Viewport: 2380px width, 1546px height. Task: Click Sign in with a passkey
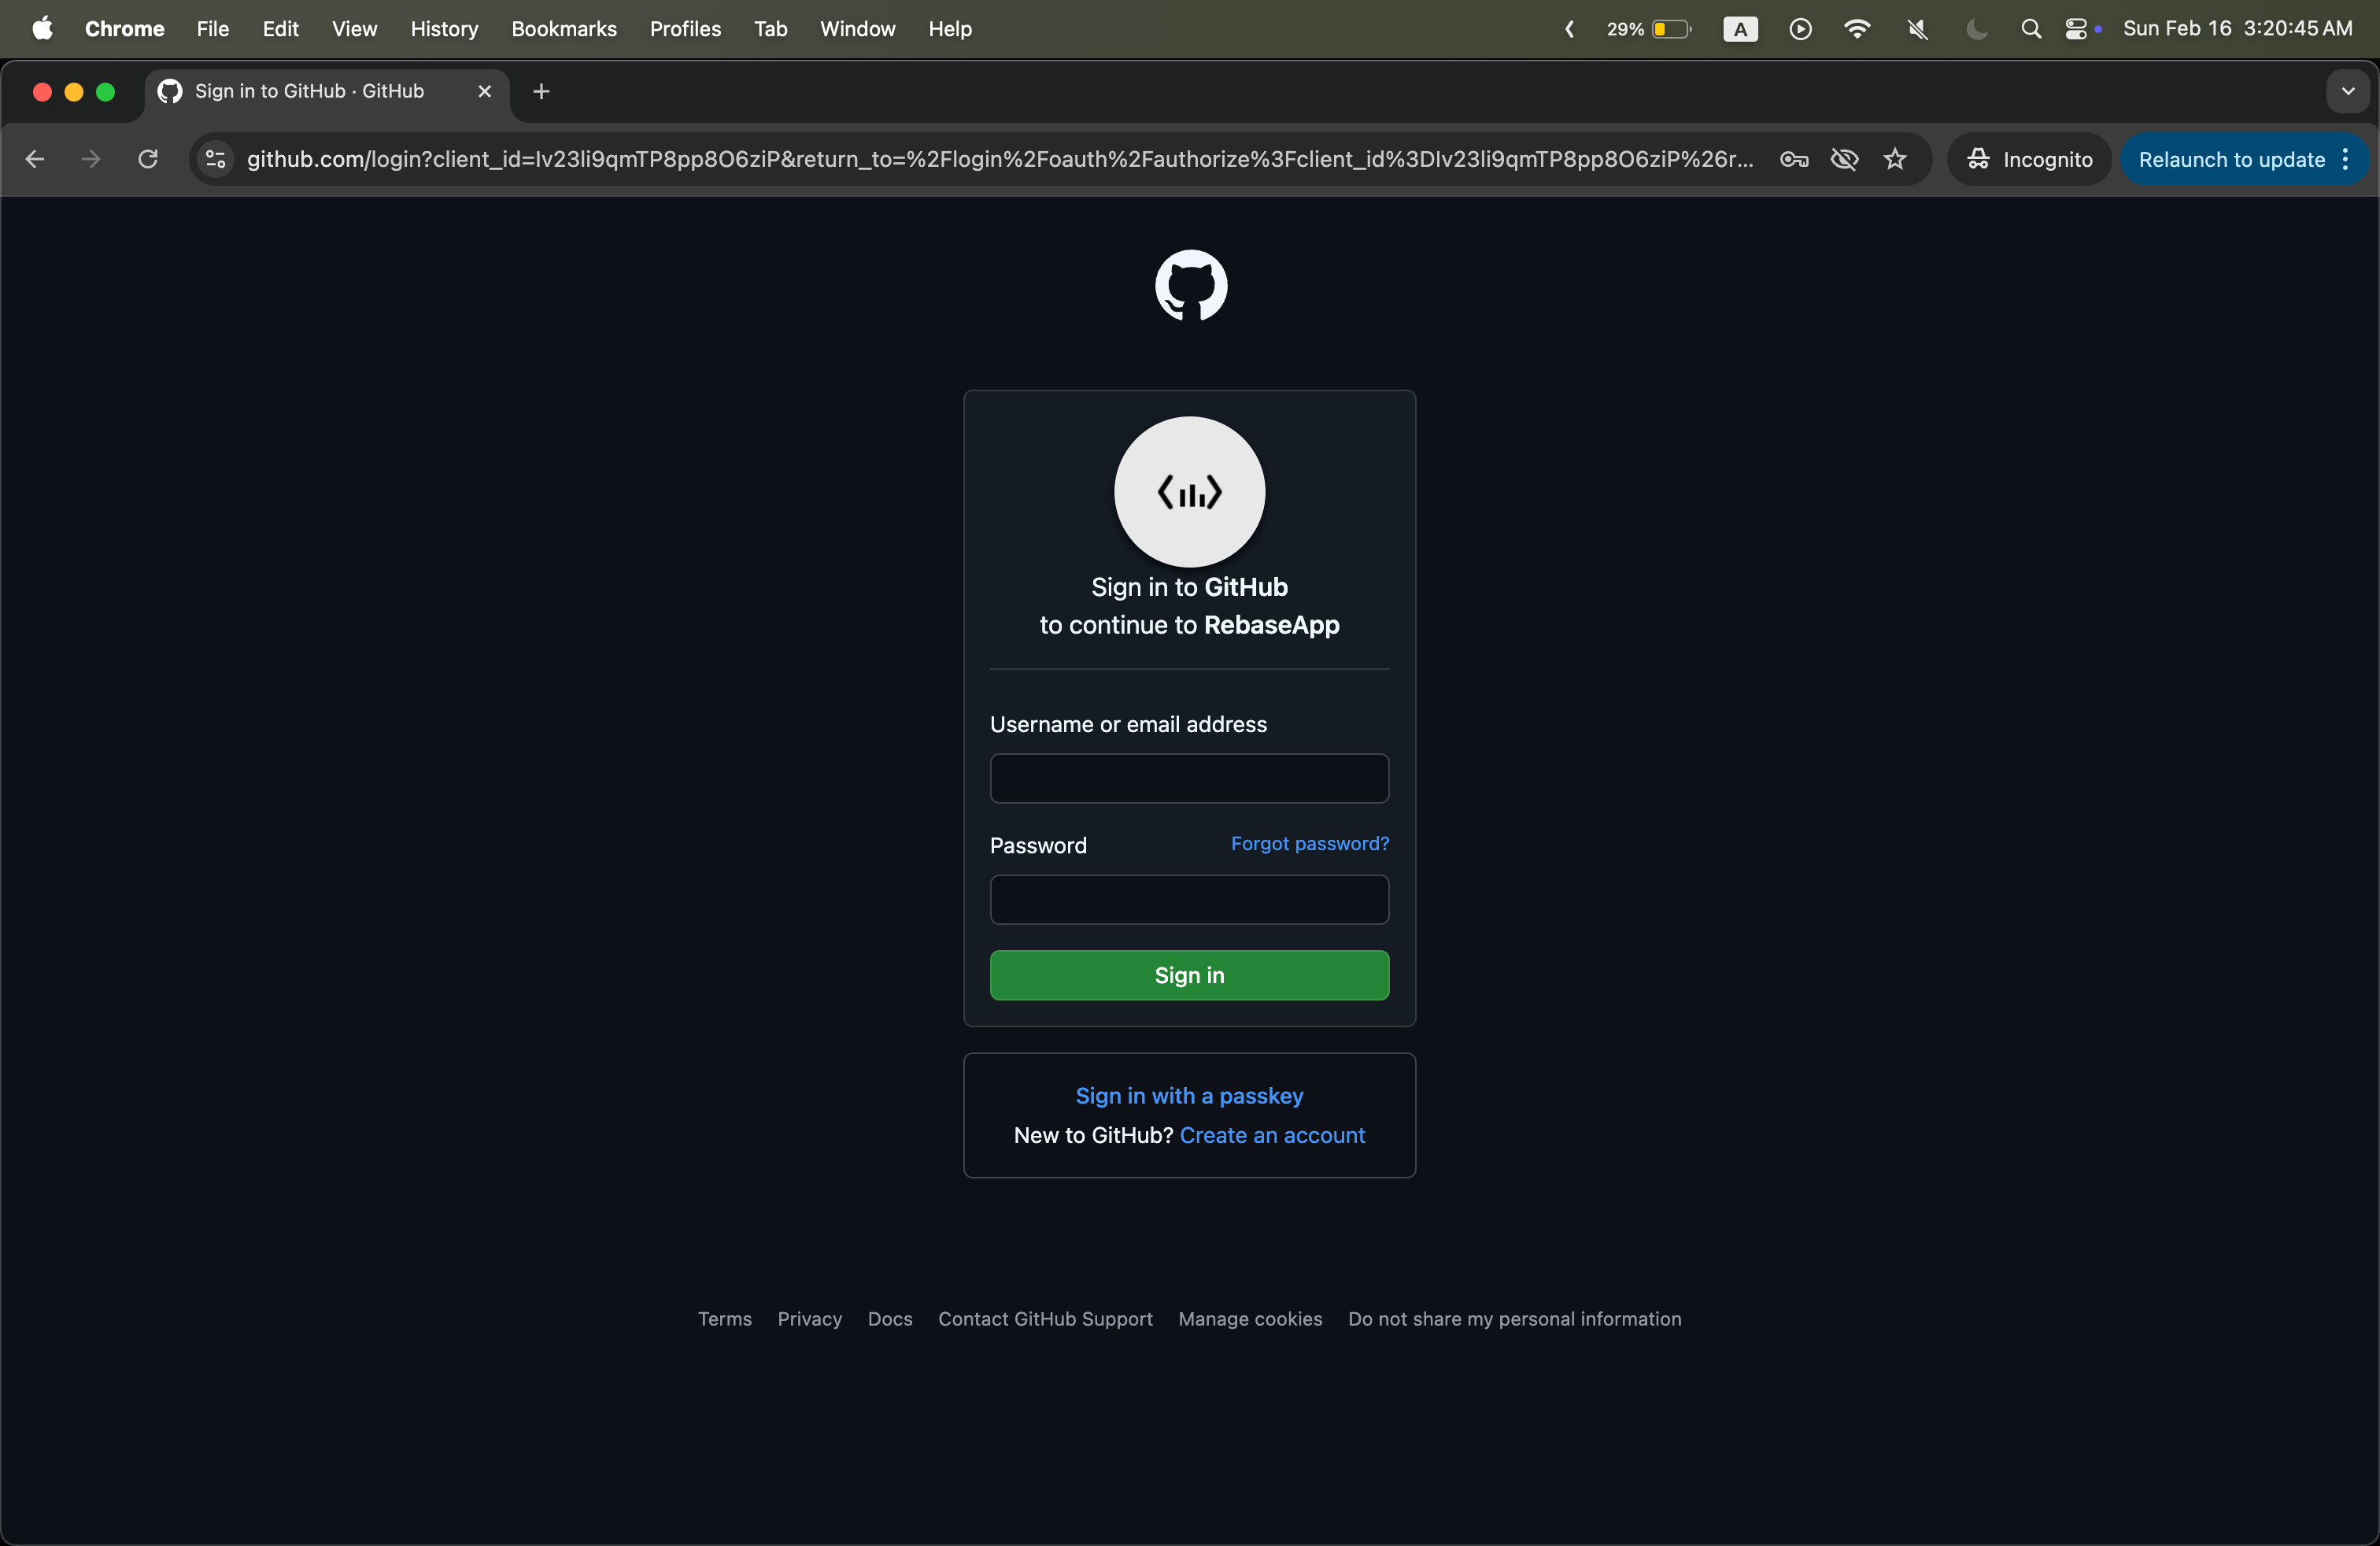(x=1189, y=1095)
